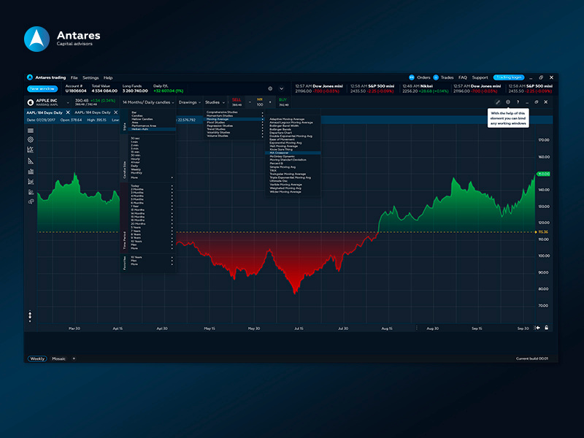Switch to Weekly workspace tab
Viewport: 584px width, 438px height.
click(37, 358)
